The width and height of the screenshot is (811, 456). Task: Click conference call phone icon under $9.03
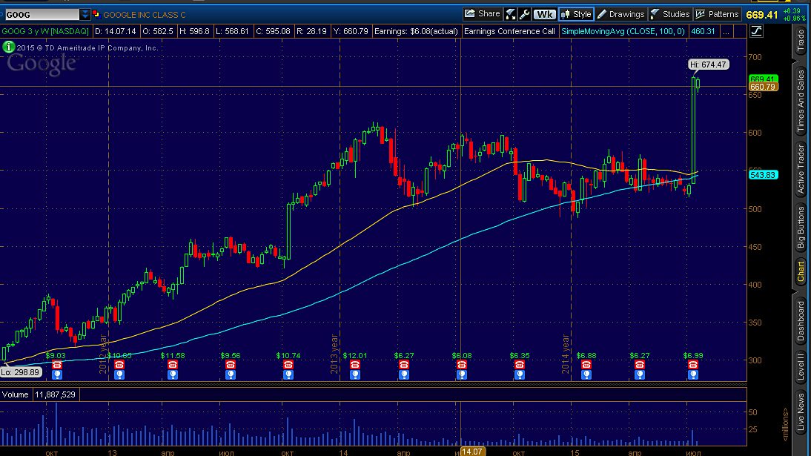tap(57, 365)
